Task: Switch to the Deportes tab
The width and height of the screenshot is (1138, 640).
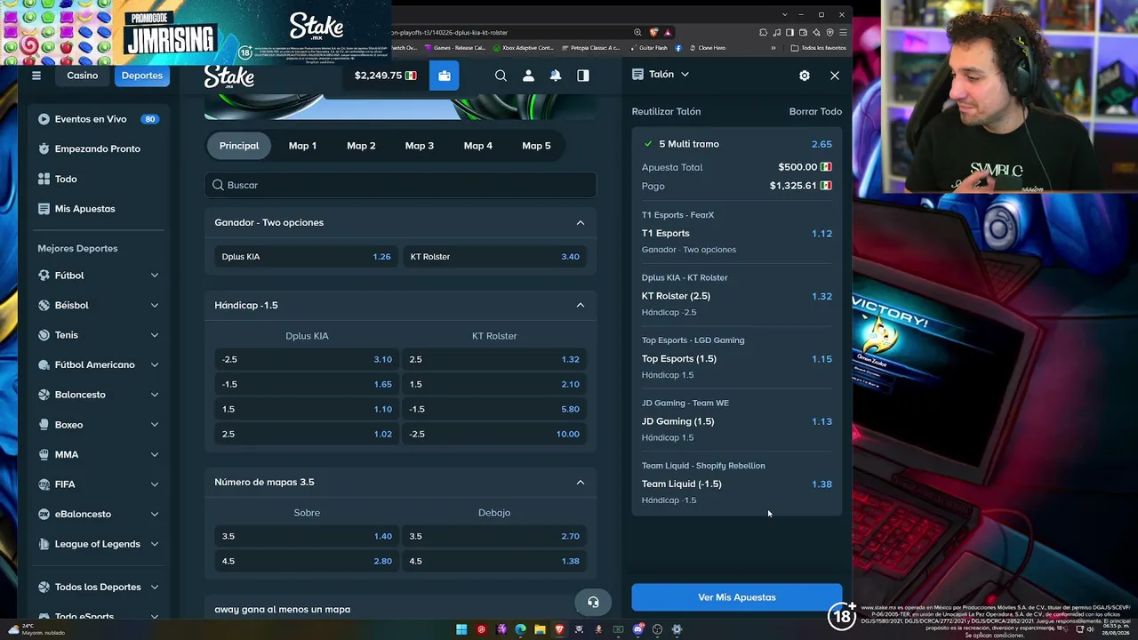Action: tap(142, 76)
